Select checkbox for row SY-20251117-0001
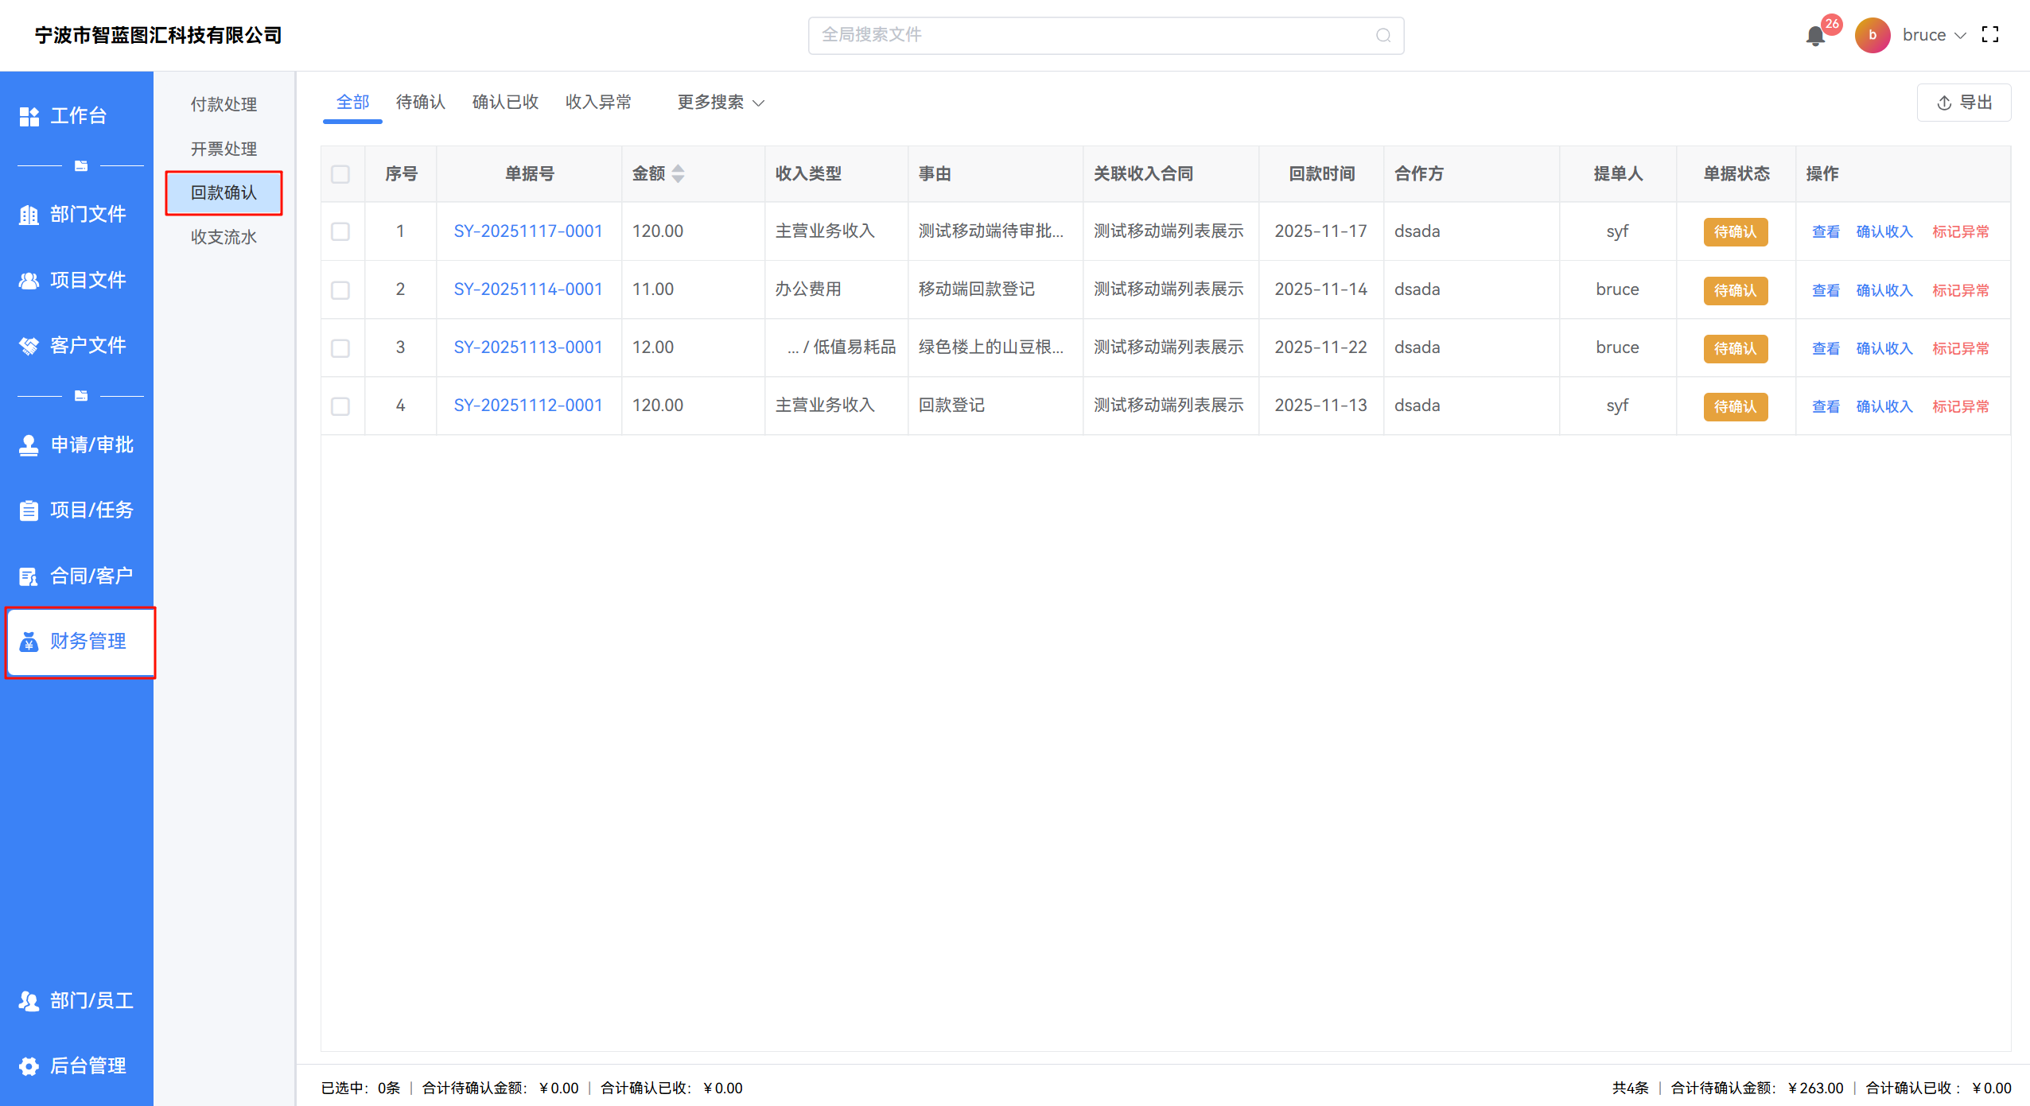The height and width of the screenshot is (1106, 2030). click(x=340, y=231)
